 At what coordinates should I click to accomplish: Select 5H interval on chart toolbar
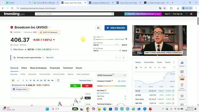(x=41, y=80)
